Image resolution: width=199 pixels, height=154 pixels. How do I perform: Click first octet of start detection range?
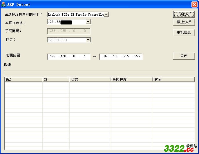click(x=53, y=56)
